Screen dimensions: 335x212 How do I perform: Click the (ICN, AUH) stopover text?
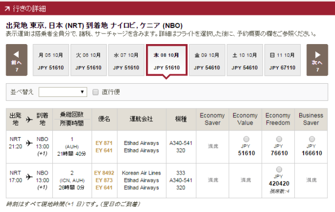coord(72,181)
